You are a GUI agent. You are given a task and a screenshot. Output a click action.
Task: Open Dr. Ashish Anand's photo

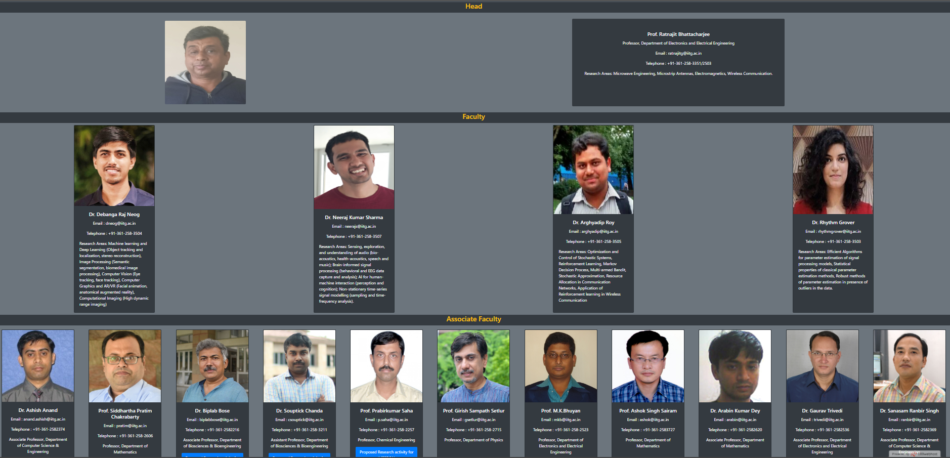(x=38, y=366)
